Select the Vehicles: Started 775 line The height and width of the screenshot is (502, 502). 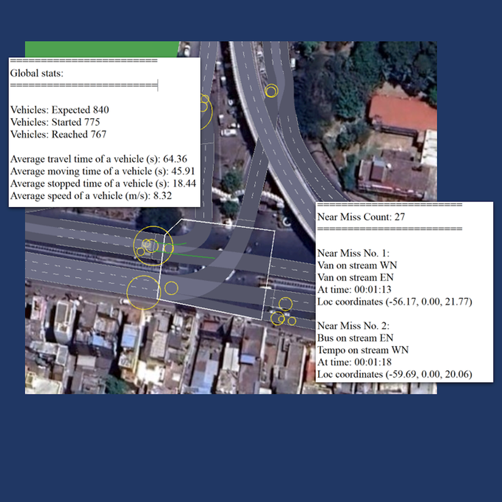tap(55, 122)
